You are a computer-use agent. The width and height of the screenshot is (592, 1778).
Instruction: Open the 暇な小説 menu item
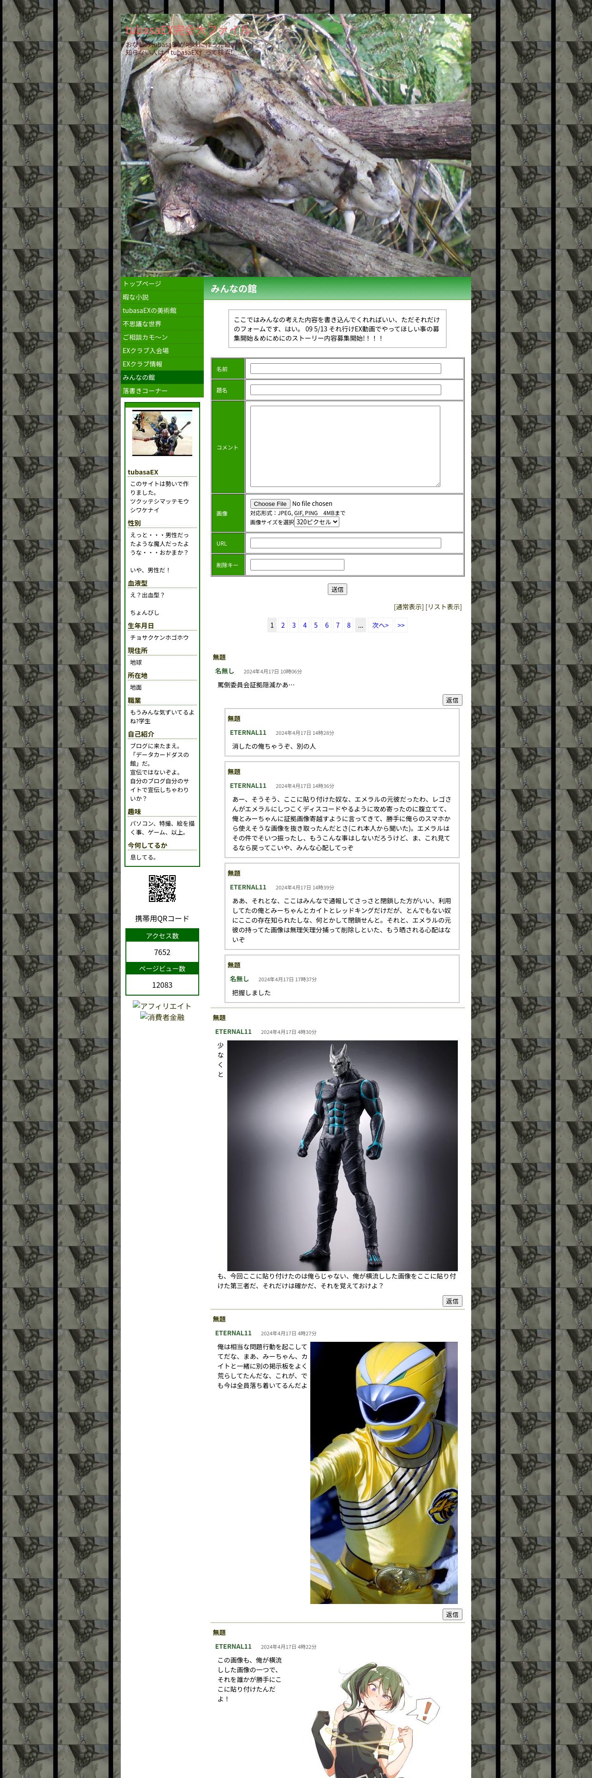(x=162, y=297)
